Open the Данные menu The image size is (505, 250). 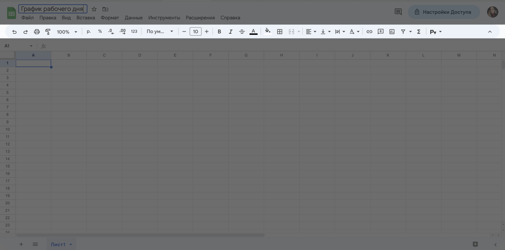coord(133,18)
